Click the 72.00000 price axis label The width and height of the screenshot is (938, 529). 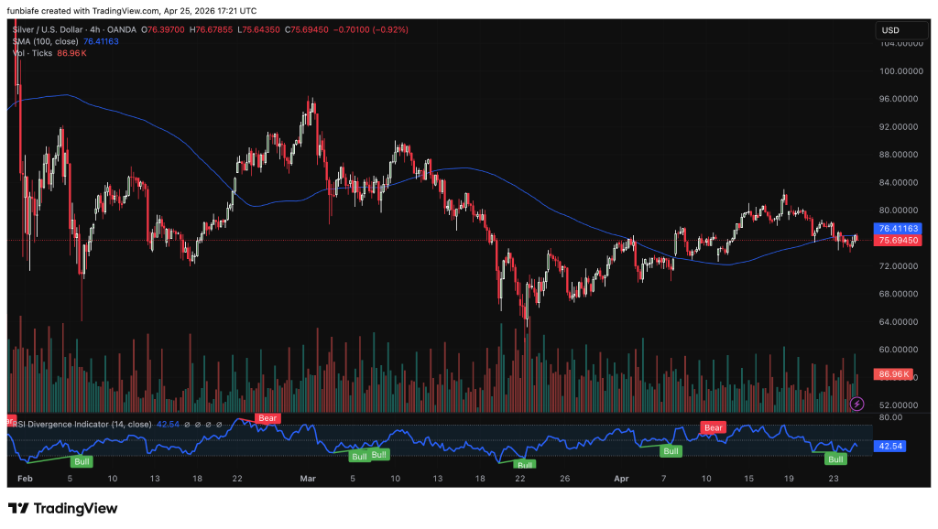[899, 266]
